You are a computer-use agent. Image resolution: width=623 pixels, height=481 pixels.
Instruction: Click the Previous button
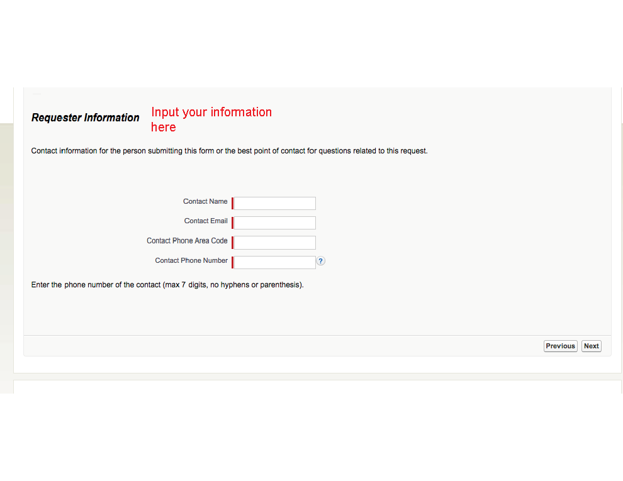[559, 346]
